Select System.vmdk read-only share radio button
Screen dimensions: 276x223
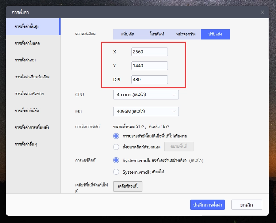pos(116,160)
